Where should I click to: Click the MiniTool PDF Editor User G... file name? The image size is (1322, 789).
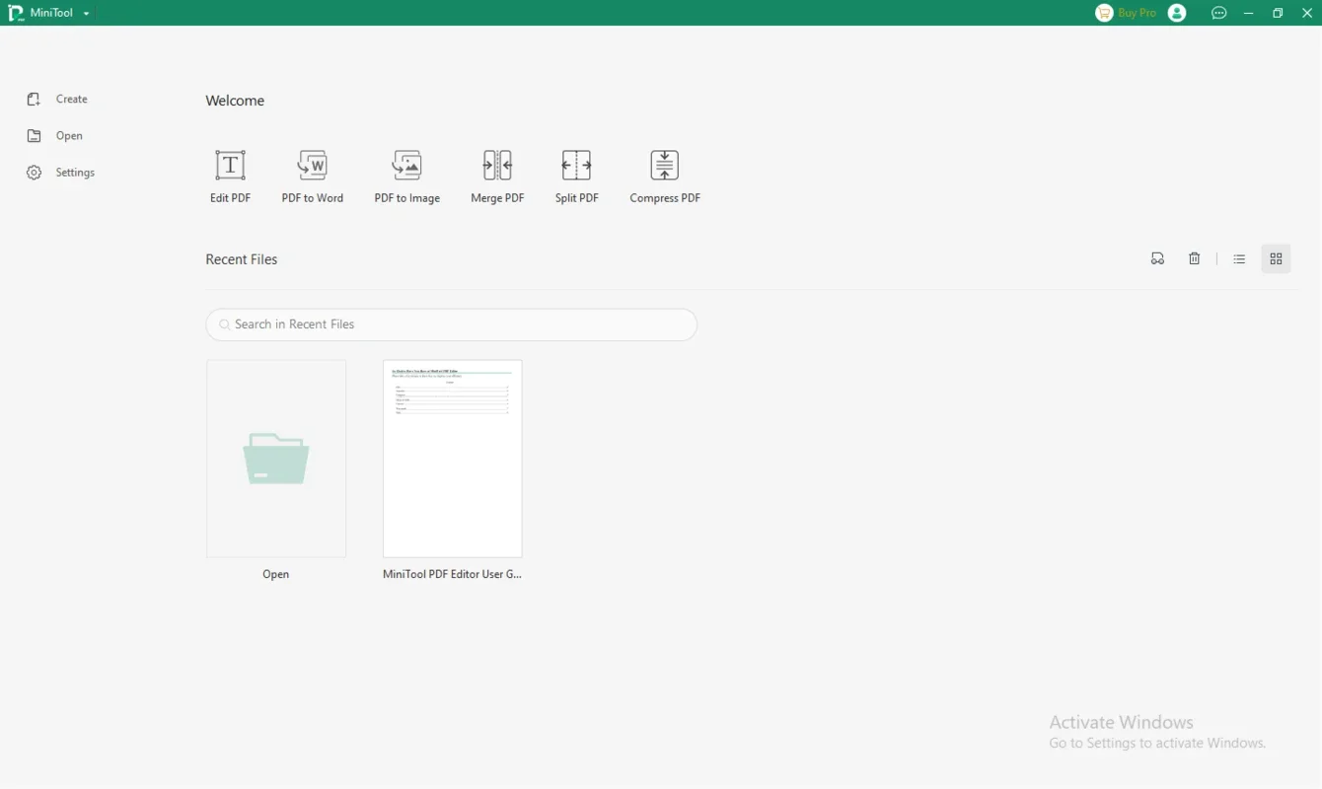click(x=452, y=574)
